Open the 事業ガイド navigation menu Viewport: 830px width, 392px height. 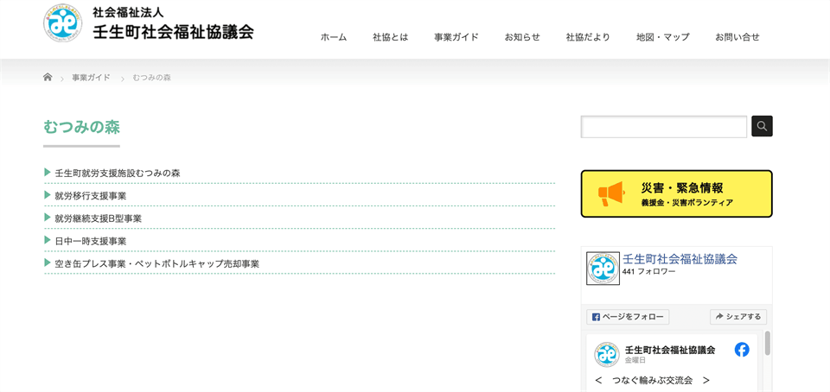[x=456, y=37]
